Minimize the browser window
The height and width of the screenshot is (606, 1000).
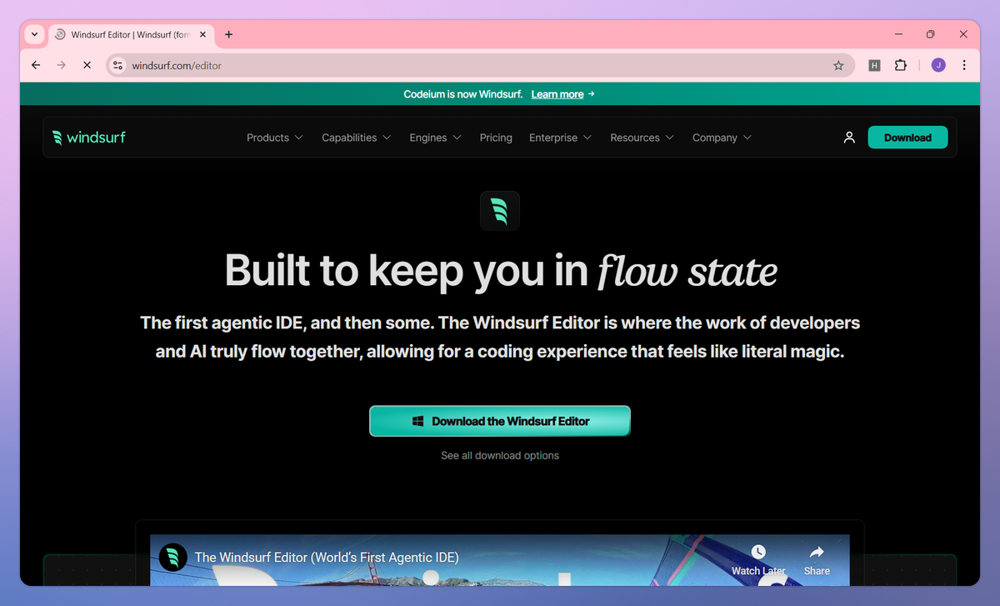tap(898, 34)
